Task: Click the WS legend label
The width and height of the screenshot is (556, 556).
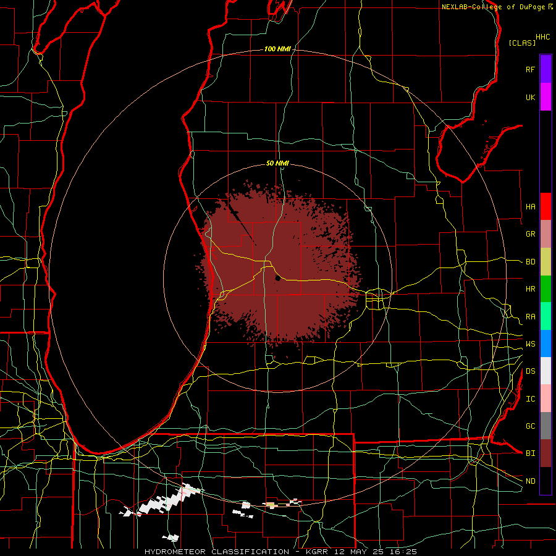Action: 530,344
